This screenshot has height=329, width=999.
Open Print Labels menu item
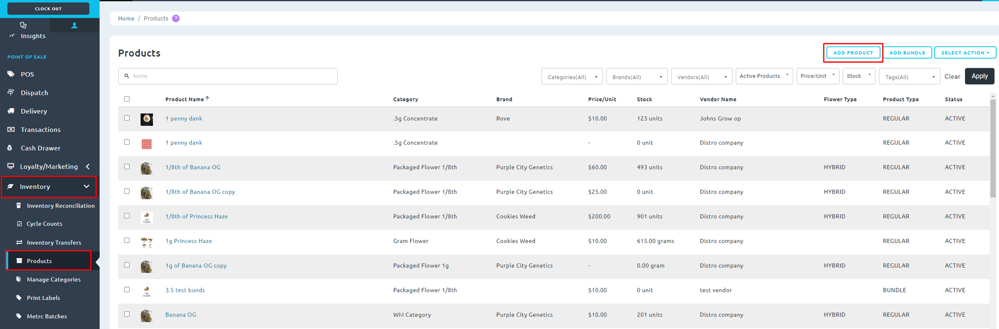(x=44, y=298)
